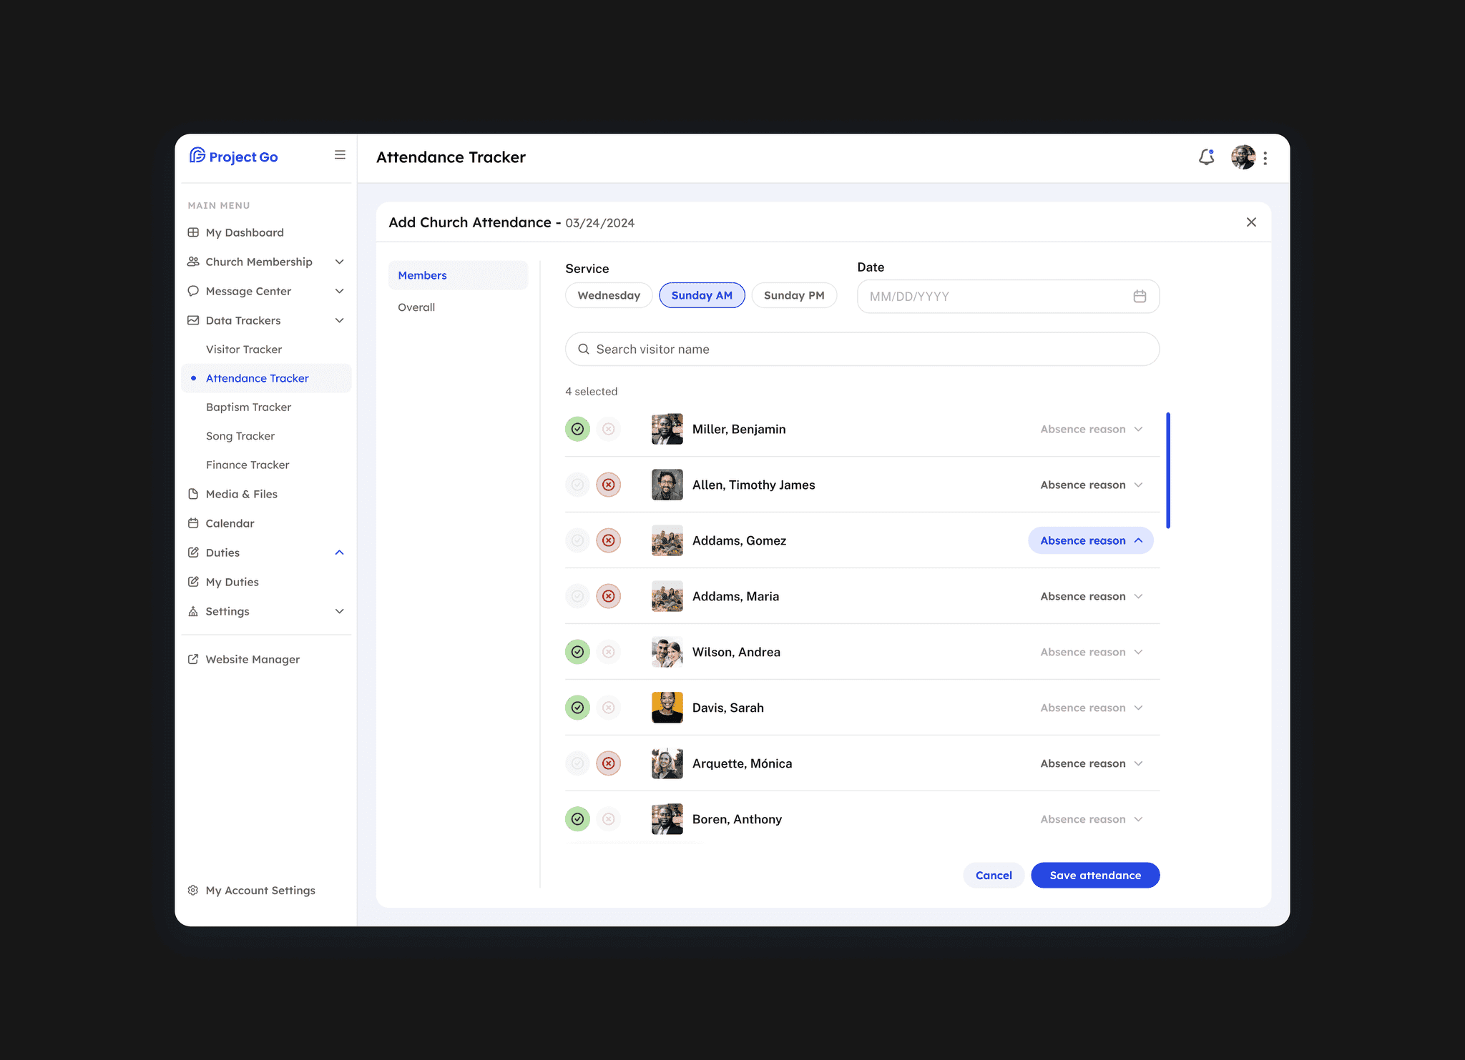Viewport: 1465px width, 1060px height.
Task: Open Visitor Tracker in sidebar
Action: tap(244, 350)
